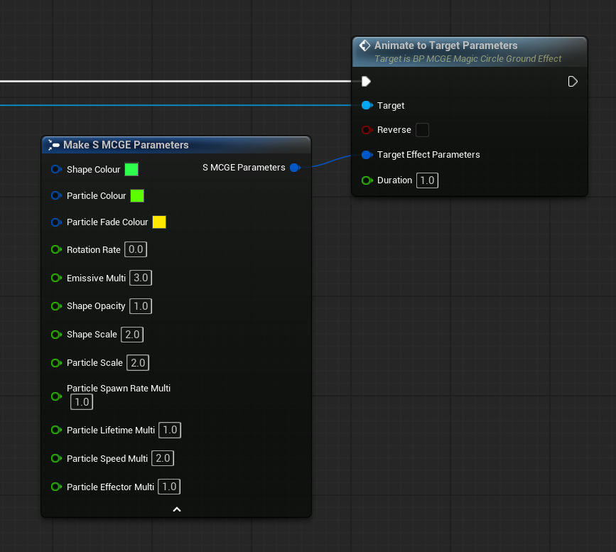The width and height of the screenshot is (616, 552).
Task: Click the output execution pin on Animate node
Action: [x=573, y=82]
